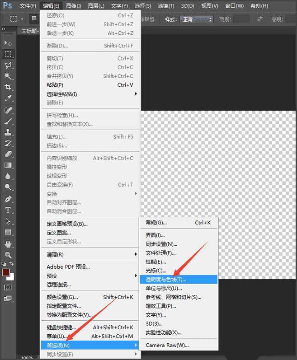Open 常规(G)... preferences

pos(179,223)
